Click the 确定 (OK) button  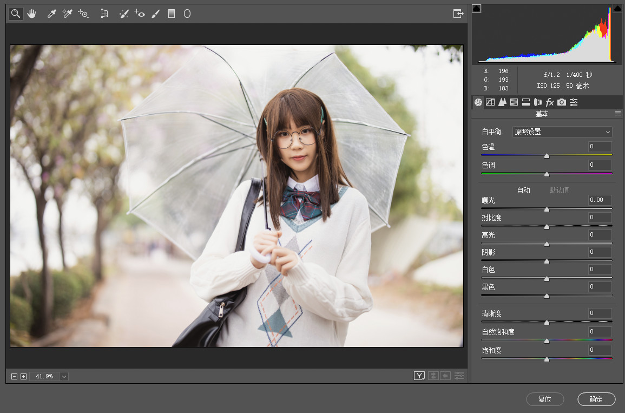[x=596, y=399]
